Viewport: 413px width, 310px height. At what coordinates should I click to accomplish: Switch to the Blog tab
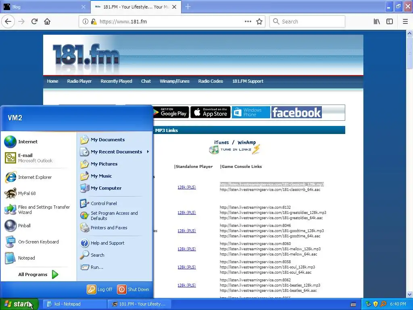tap(45, 7)
